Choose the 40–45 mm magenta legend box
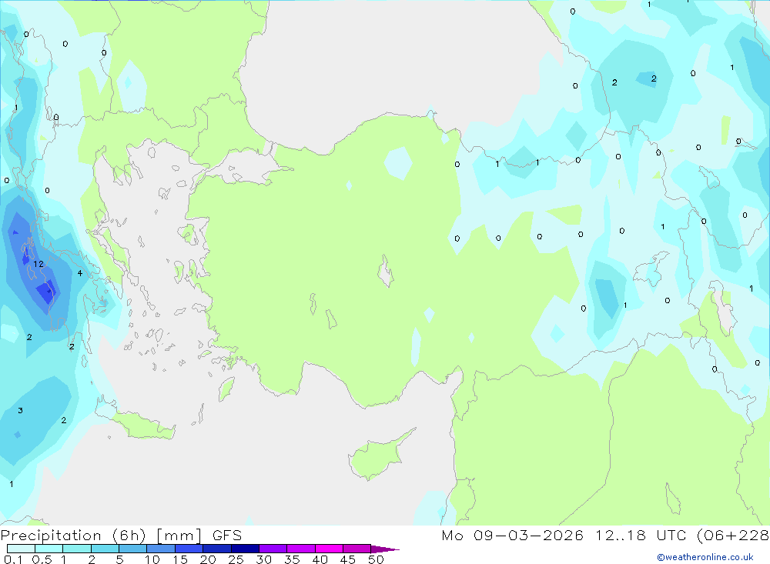 329,549
